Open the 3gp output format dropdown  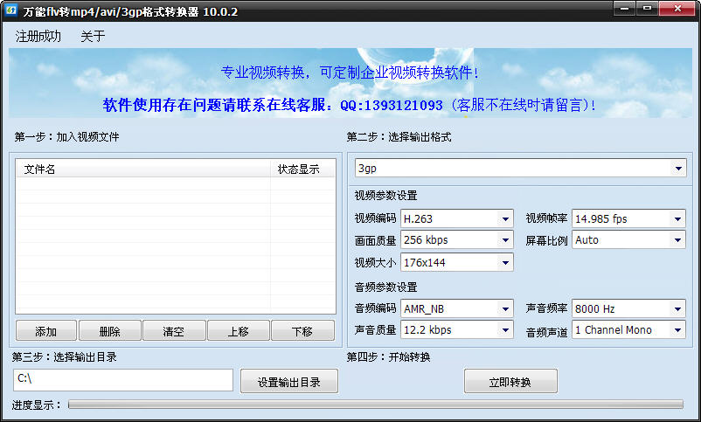click(520, 168)
